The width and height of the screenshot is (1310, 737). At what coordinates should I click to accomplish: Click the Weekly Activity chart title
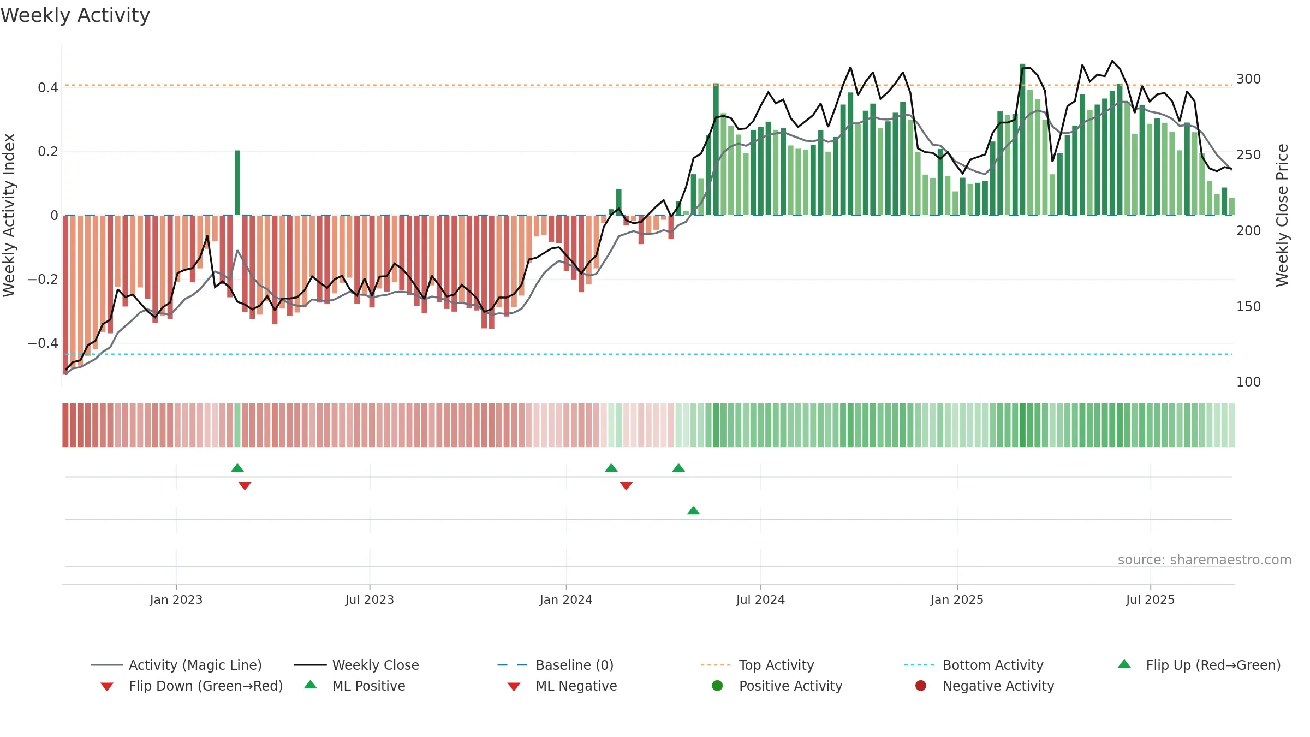75,15
